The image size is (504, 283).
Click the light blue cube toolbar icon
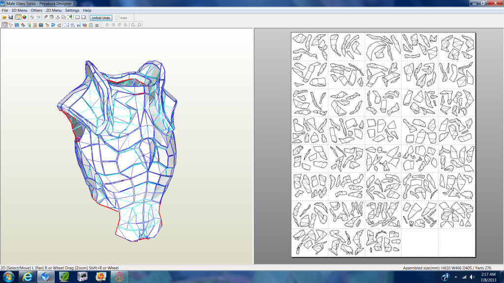38,17
